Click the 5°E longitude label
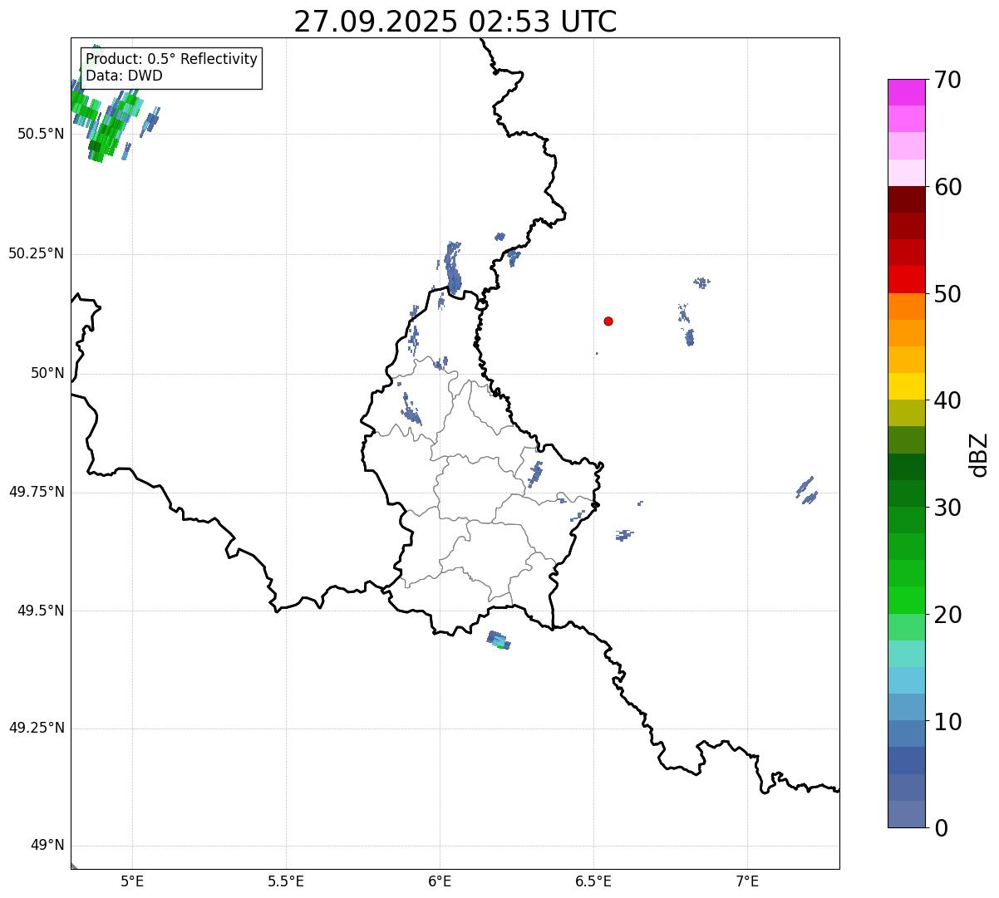This screenshot has width=999, height=898. click(132, 881)
